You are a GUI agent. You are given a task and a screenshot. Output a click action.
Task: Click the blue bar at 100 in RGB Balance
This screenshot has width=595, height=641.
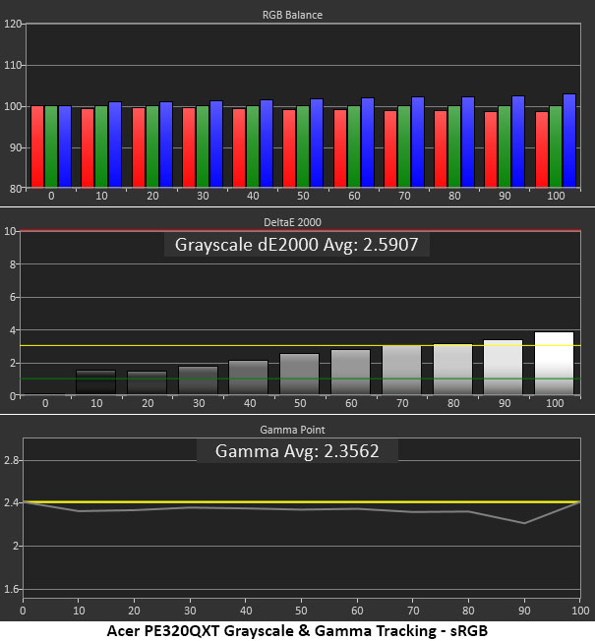tap(569, 141)
